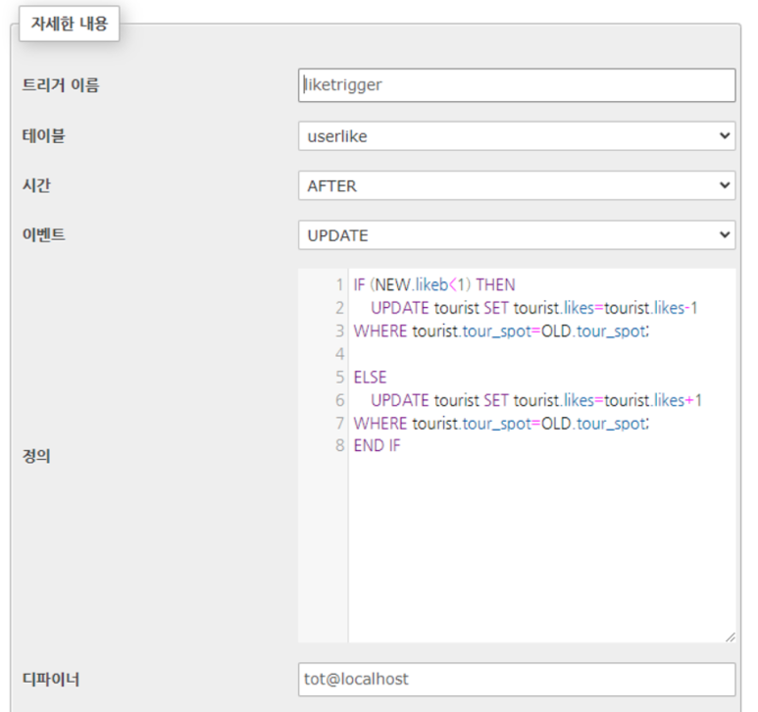Open the event dropdown showing UPDATE
This screenshot has width=758, height=712.
pos(517,235)
